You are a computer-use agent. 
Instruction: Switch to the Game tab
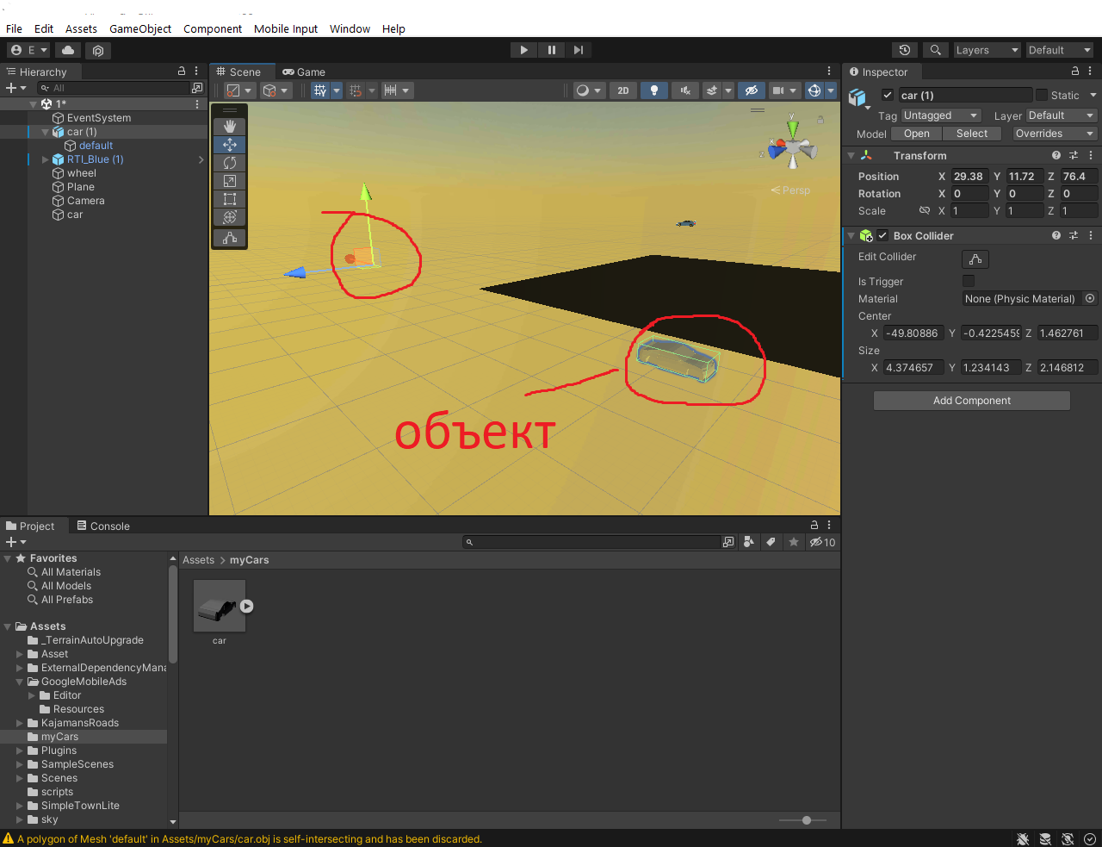point(304,72)
